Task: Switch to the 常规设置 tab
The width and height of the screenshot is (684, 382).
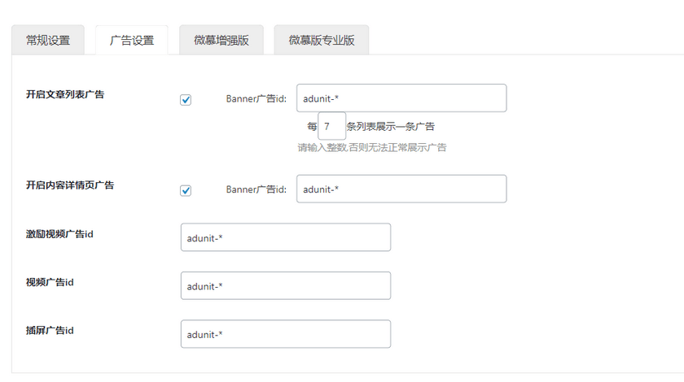Action: (x=48, y=41)
